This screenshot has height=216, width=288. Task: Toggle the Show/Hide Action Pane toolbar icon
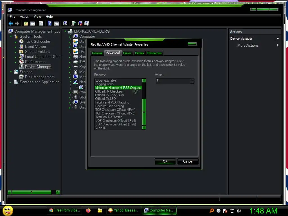[56, 23]
